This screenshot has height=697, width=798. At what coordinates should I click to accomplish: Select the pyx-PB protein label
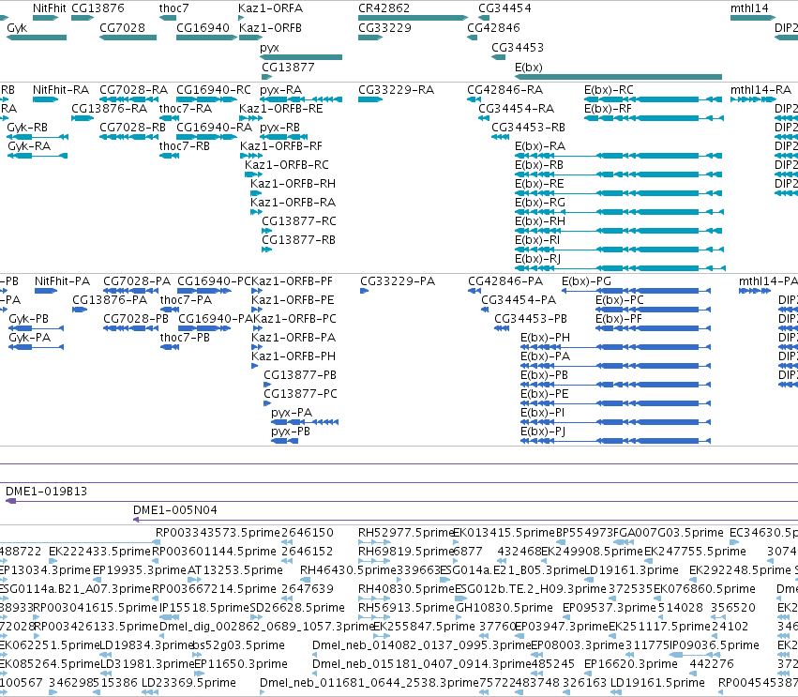tap(291, 432)
